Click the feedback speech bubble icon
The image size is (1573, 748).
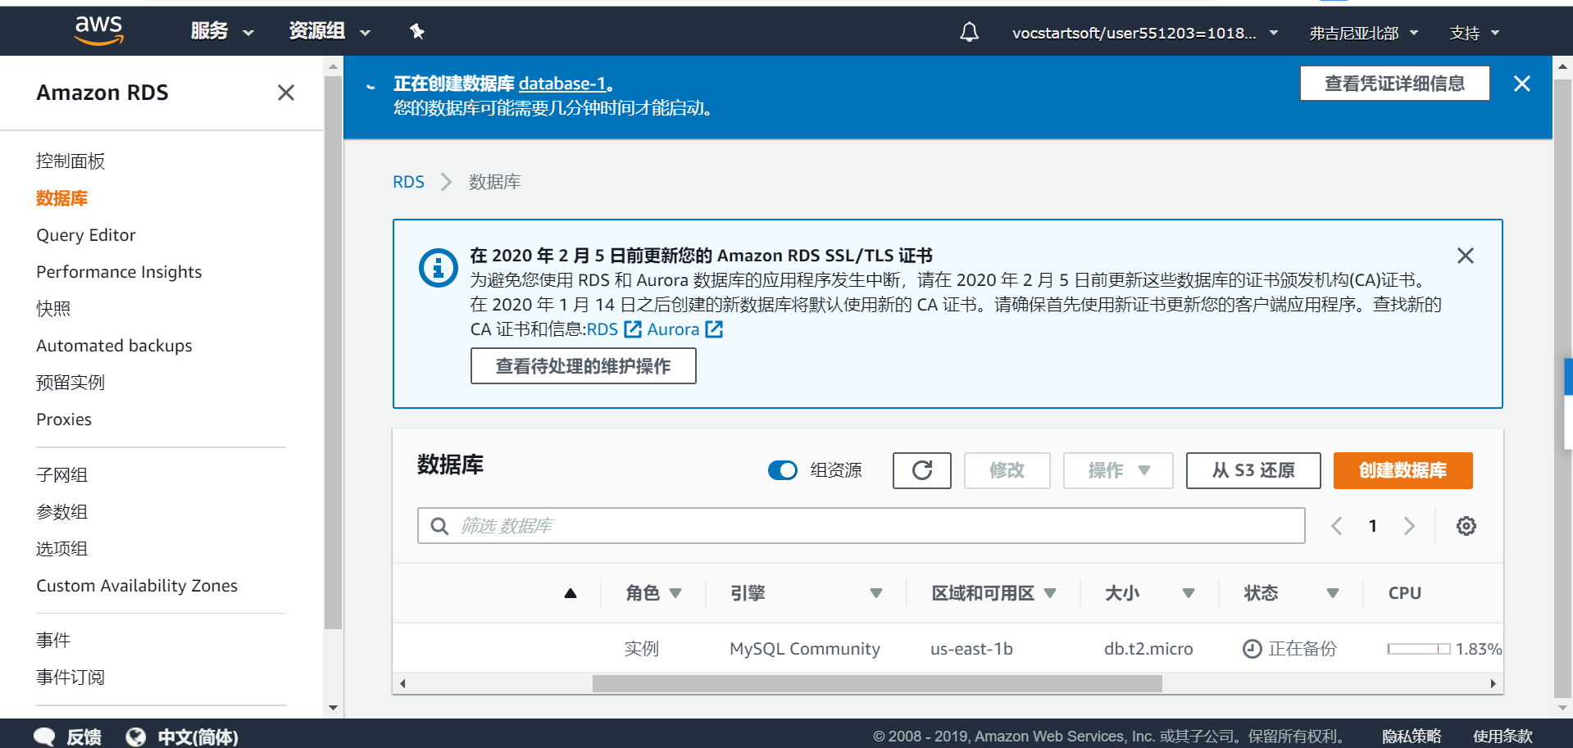click(45, 737)
